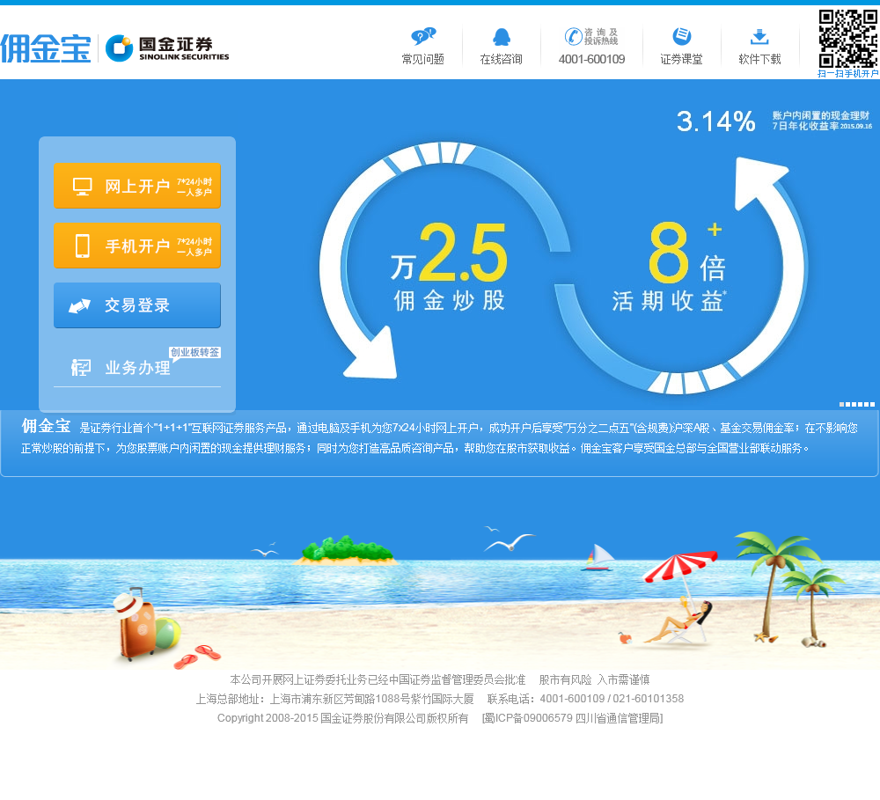Click the Copyright 2008-2015 国金证券 footer text
This screenshot has height=800, width=880.
[342, 718]
